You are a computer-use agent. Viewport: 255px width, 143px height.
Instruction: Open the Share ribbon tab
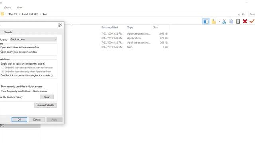(8, 8)
